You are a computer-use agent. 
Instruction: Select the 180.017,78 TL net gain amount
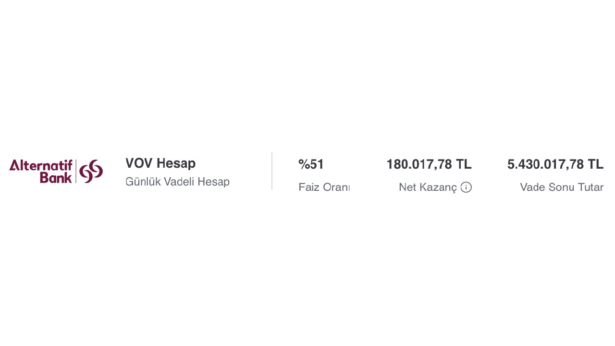(x=429, y=164)
